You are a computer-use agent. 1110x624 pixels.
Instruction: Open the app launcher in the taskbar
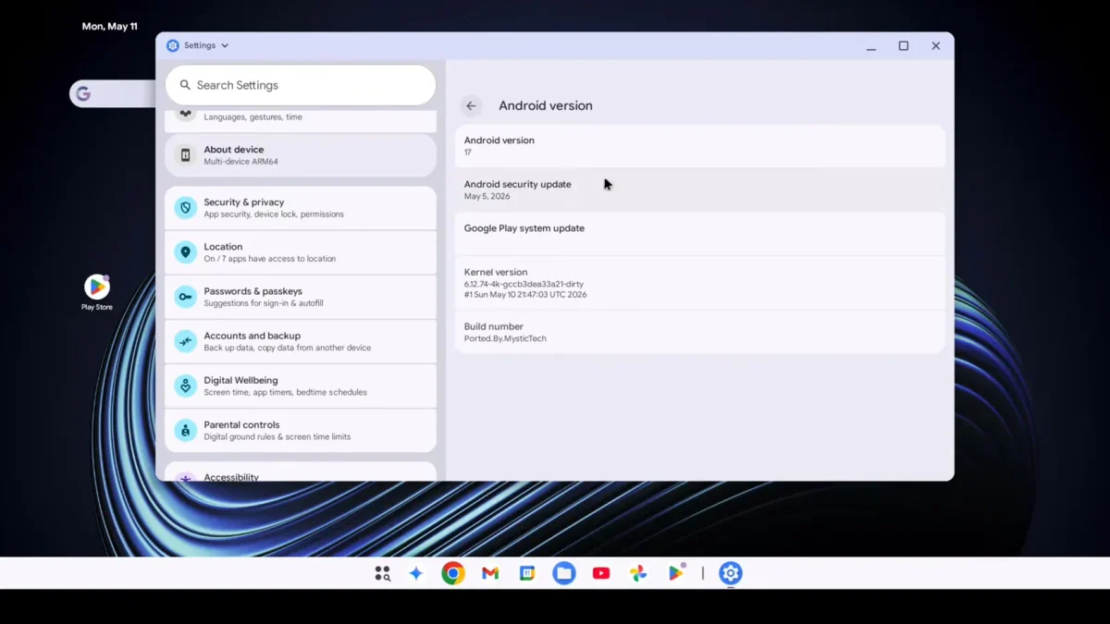[382, 573]
